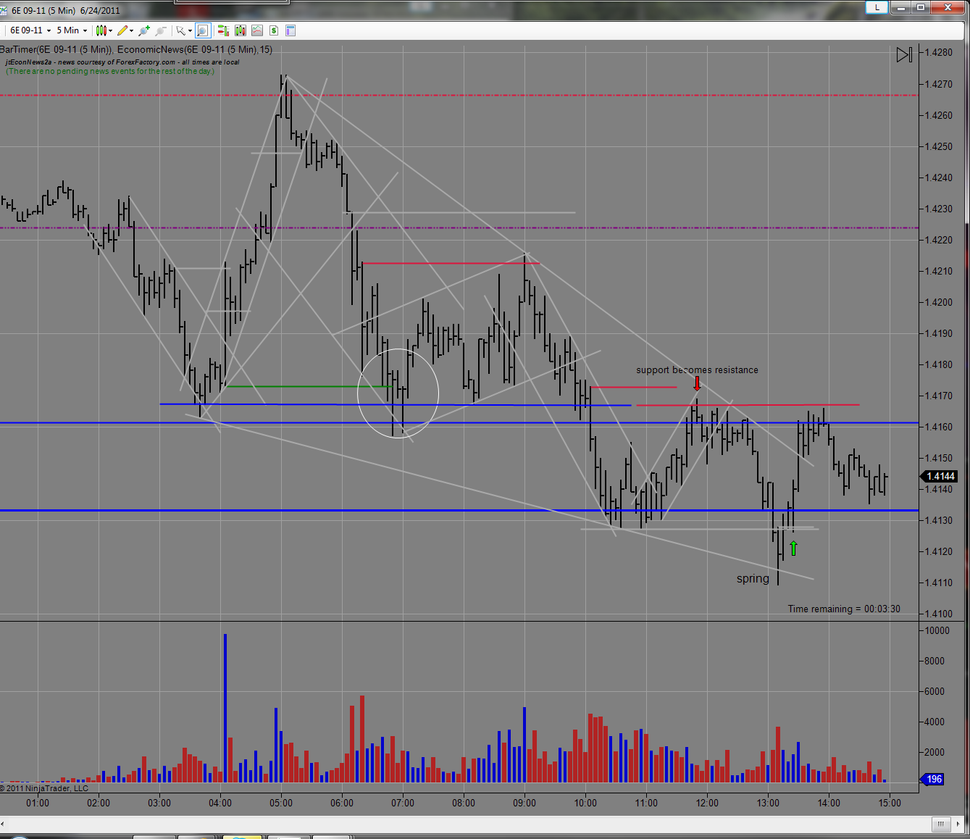Open the indicators icon
Image resolution: width=970 pixels, height=839 pixels.
pos(257,30)
